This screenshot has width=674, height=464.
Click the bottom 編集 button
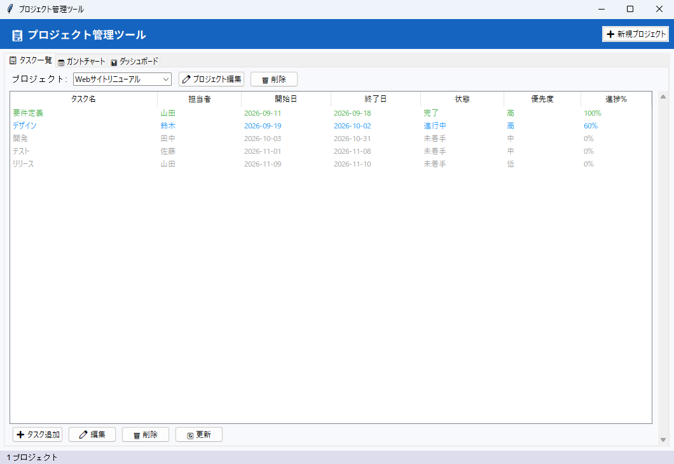tap(92, 434)
